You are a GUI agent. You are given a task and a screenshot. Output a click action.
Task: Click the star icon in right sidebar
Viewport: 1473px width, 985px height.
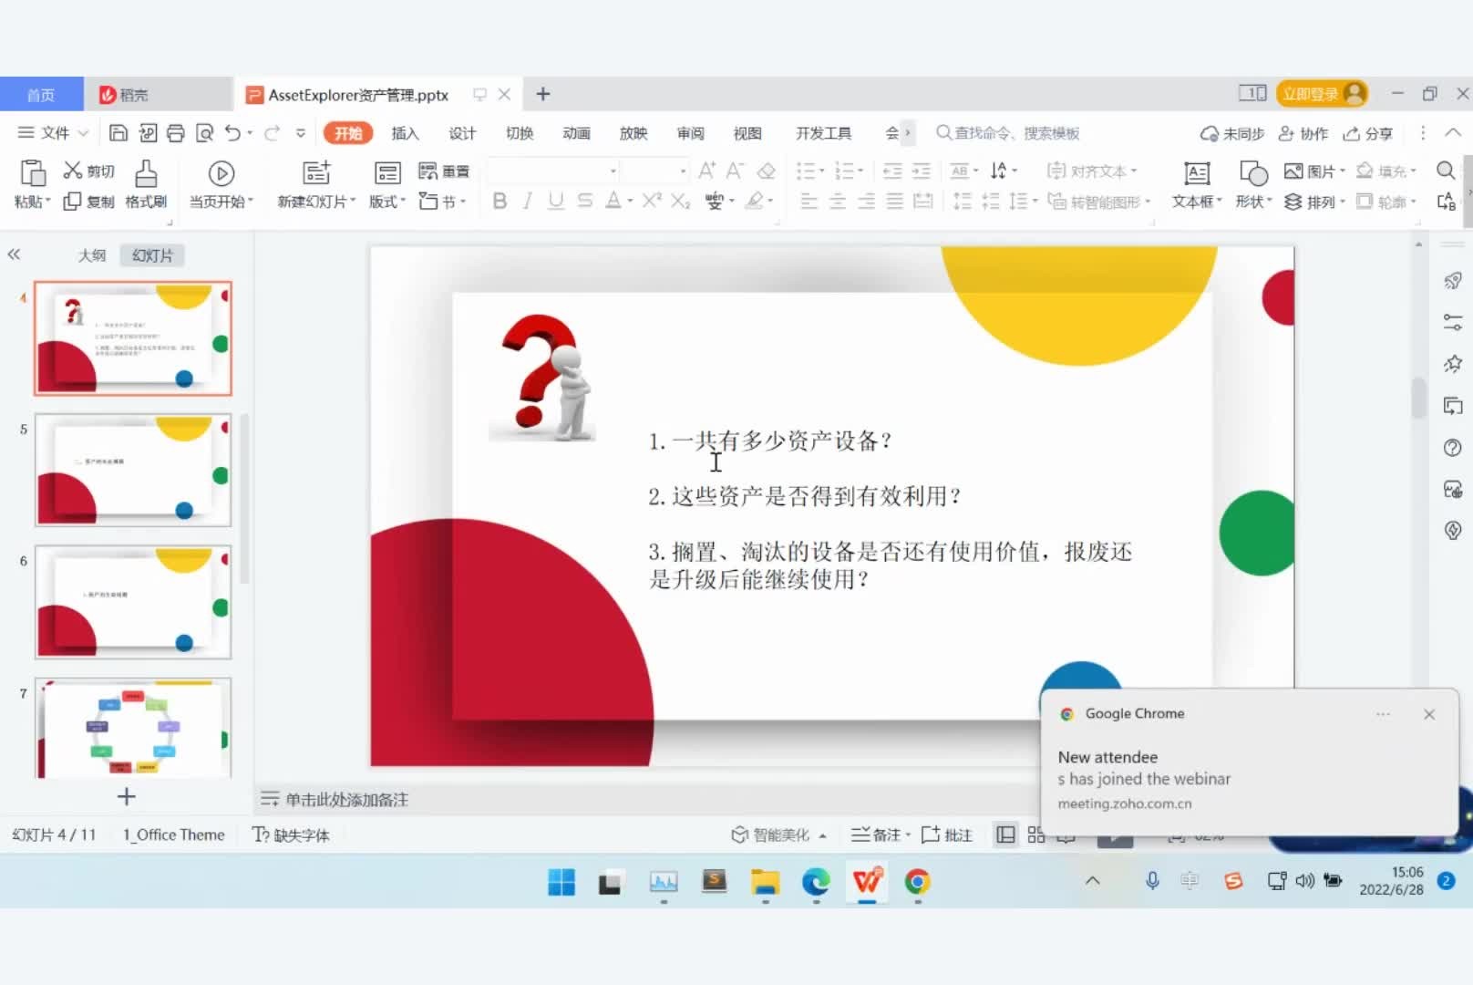[1453, 364]
